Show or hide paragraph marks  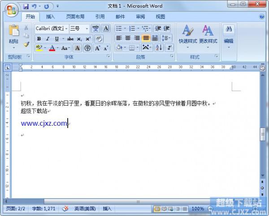point(169,48)
